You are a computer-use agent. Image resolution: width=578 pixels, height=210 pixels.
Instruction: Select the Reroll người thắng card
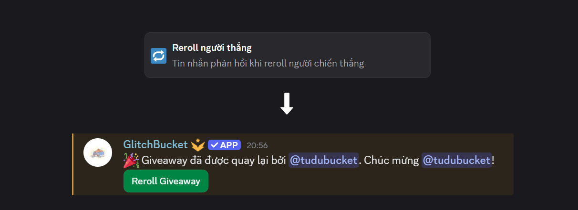[x=288, y=55]
